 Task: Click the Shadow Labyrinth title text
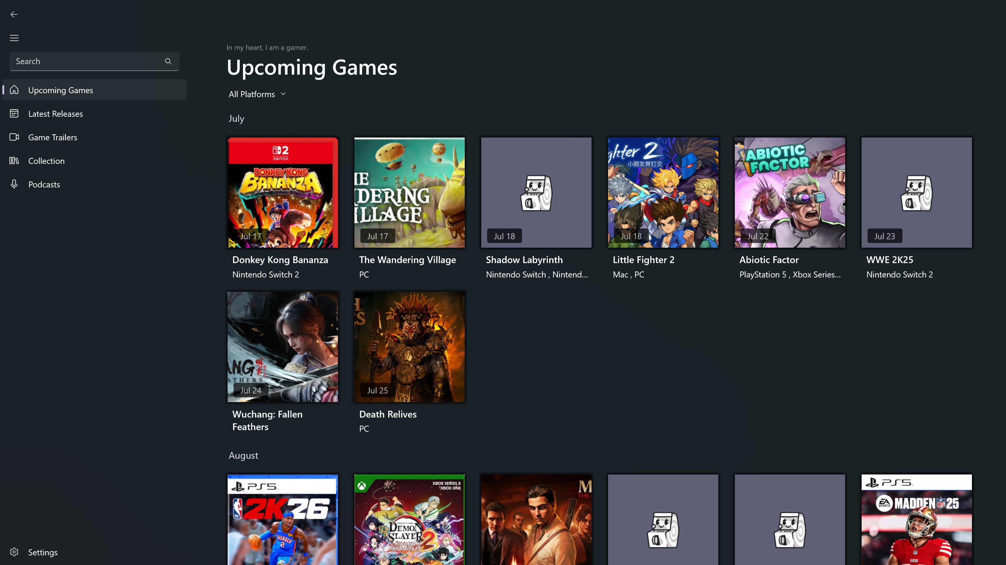click(524, 260)
